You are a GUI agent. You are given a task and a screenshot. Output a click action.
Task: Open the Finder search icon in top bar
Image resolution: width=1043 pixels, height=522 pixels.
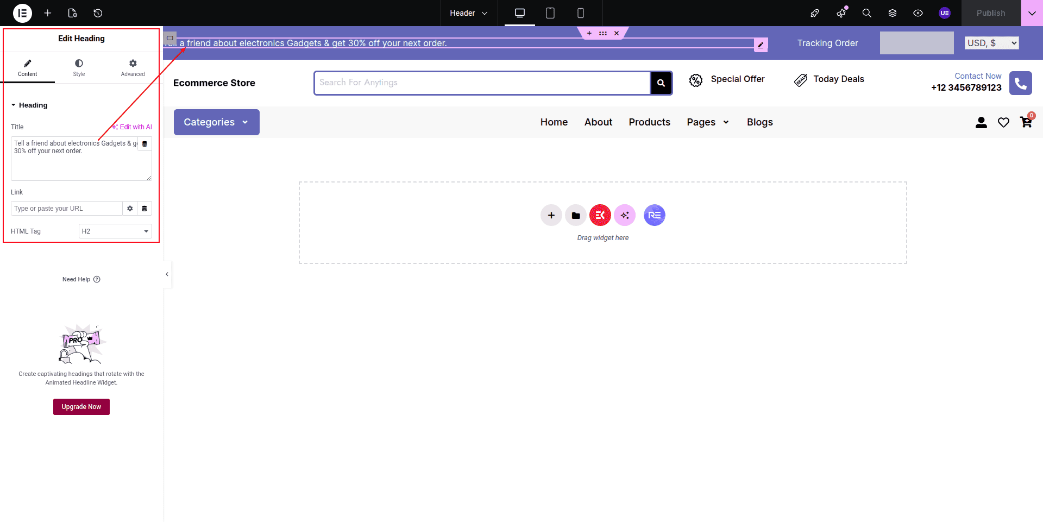point(866,13)
